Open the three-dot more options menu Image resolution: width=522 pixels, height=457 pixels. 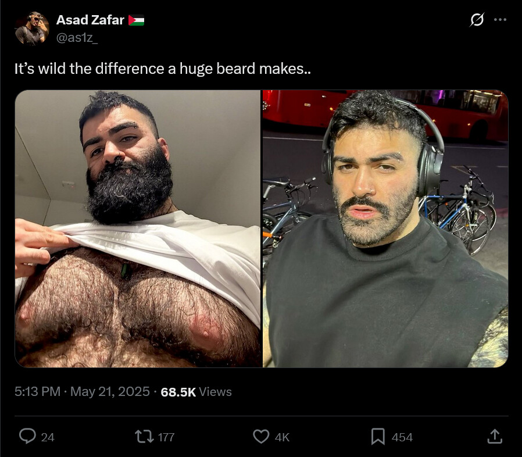coord(500,20)
